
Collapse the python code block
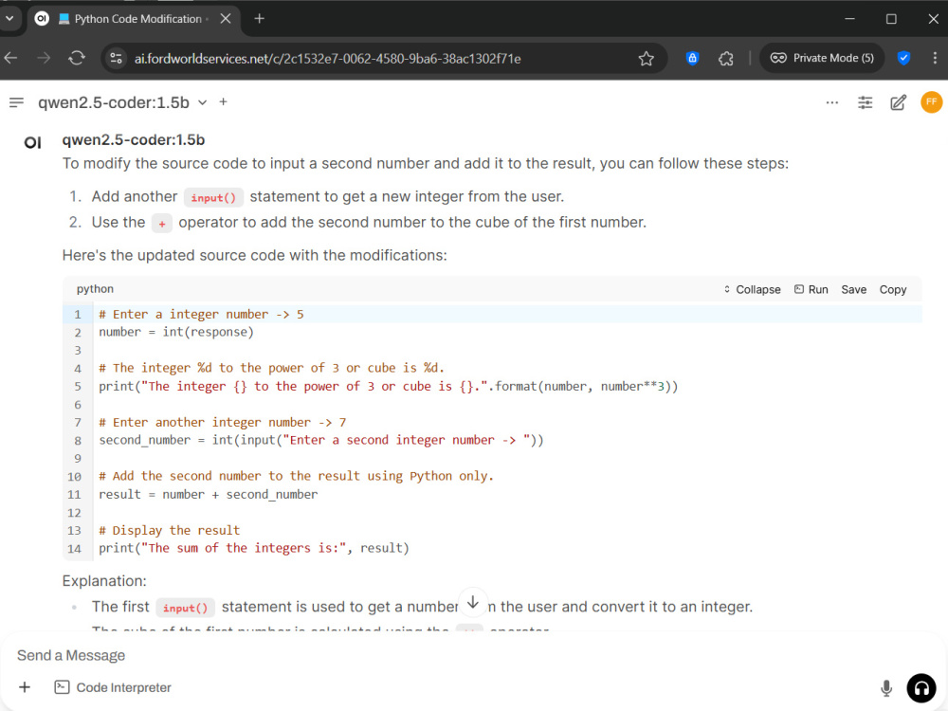pos(752,289)
